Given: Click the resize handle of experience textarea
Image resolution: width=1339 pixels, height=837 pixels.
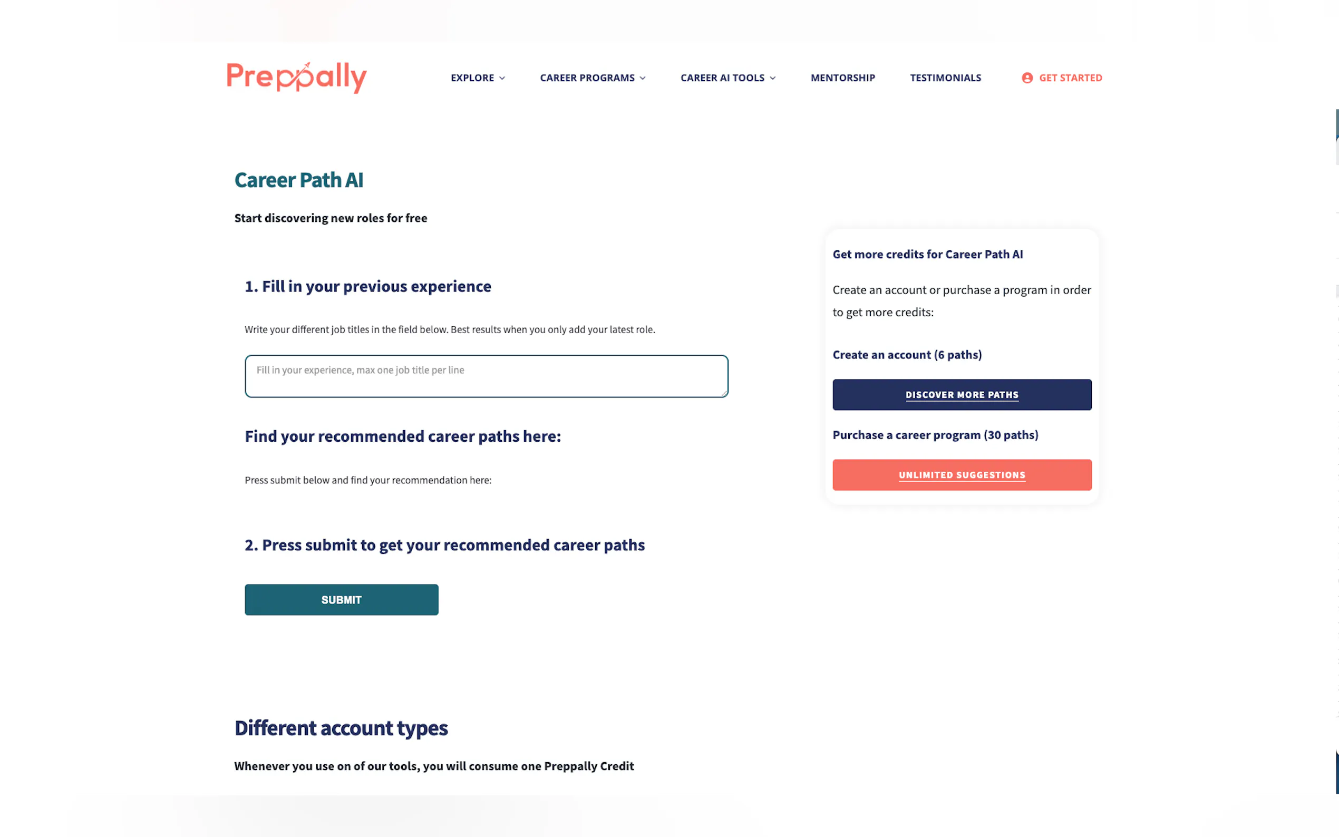Looking at the screenshot, I should click(724, 393).
